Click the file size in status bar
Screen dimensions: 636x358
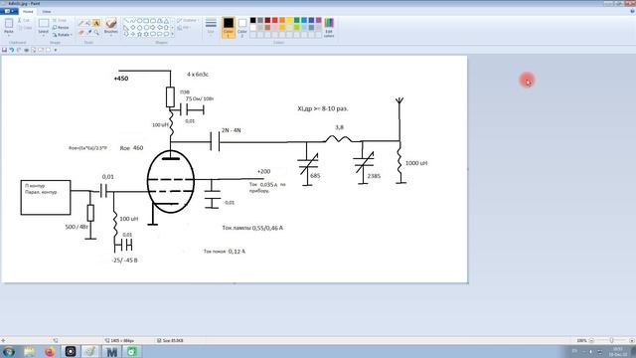click(170, 340)
